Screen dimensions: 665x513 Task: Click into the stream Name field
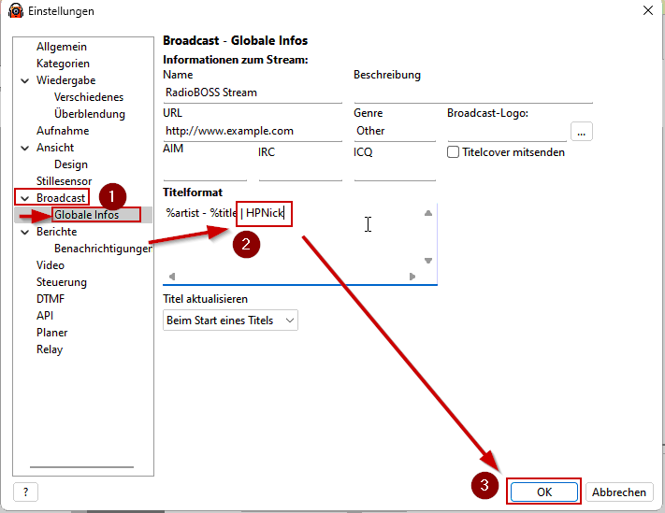pyautogui.click(x=253, y=93)
